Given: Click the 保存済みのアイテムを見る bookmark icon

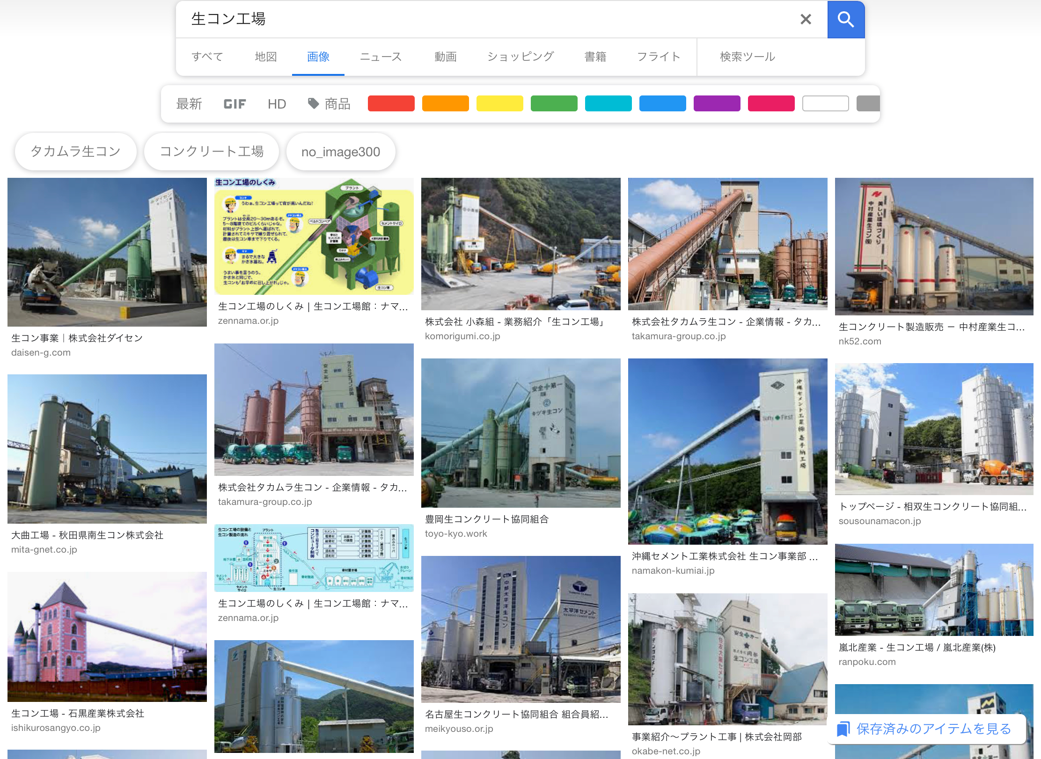Looking at the screenshot, I should click(x=843, y=729).
